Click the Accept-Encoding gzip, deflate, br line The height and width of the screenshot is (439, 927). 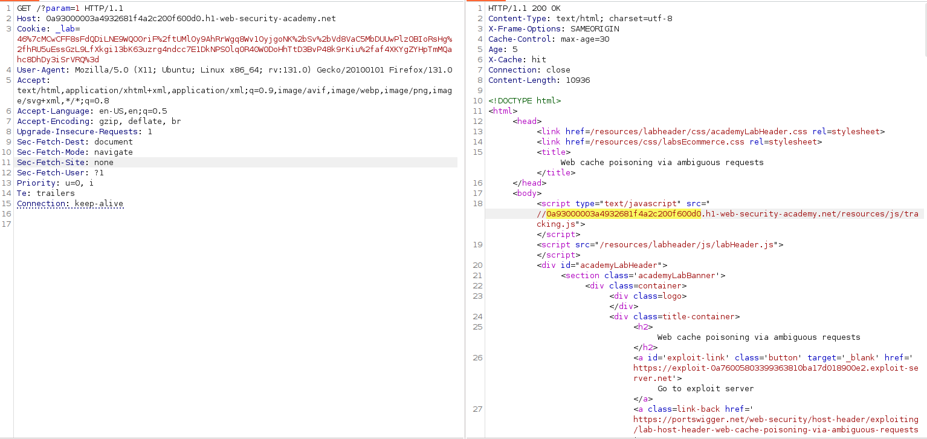(99, 122)
